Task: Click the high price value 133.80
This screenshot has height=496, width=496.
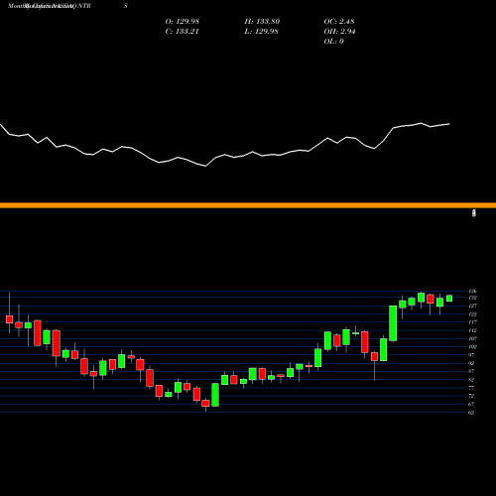Action: [x=268, y=22]
